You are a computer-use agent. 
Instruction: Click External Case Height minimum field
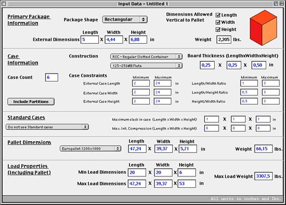[x=141, y=101]
